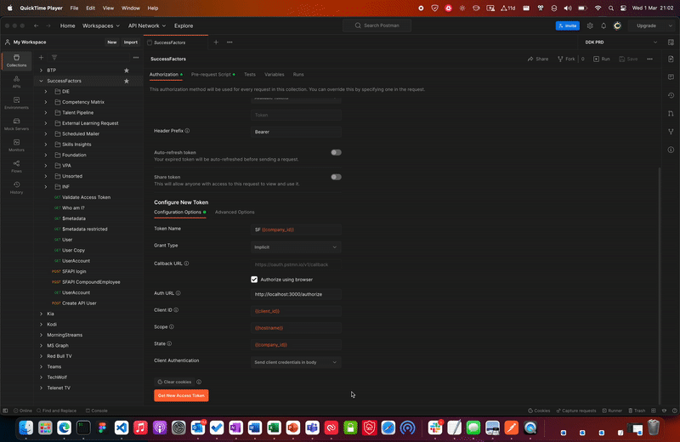Collapse the SuccessFactors collection
Image resolution: width=680 pixels, height=442 pixels.
(41, 81)
